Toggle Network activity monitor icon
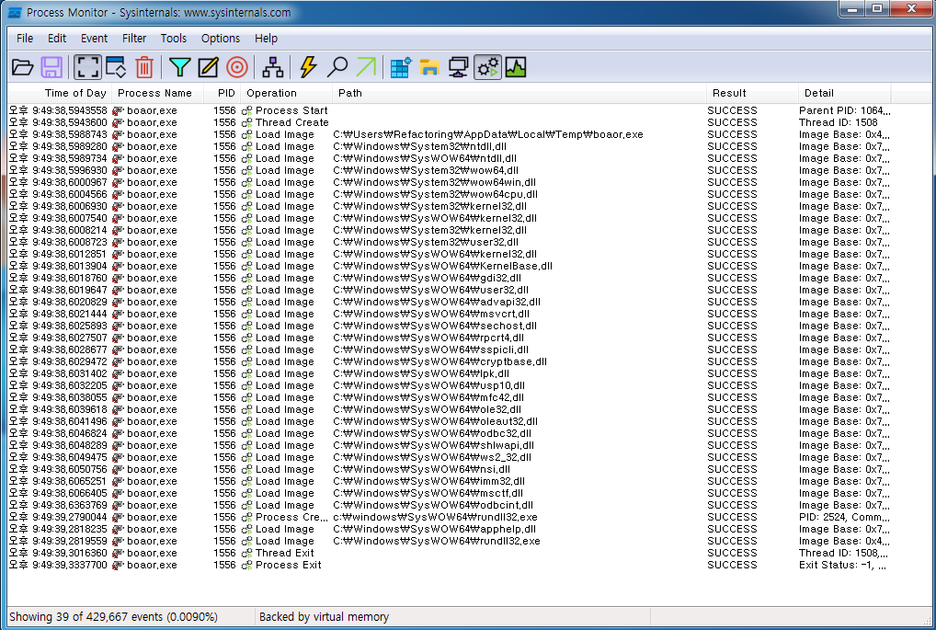The image size is (936, 630). click(459, 67)
